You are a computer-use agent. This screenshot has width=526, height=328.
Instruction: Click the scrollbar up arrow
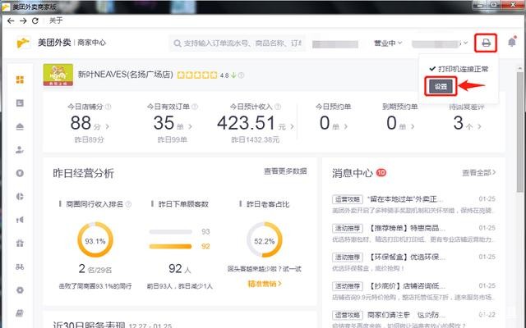coord(520,68)
